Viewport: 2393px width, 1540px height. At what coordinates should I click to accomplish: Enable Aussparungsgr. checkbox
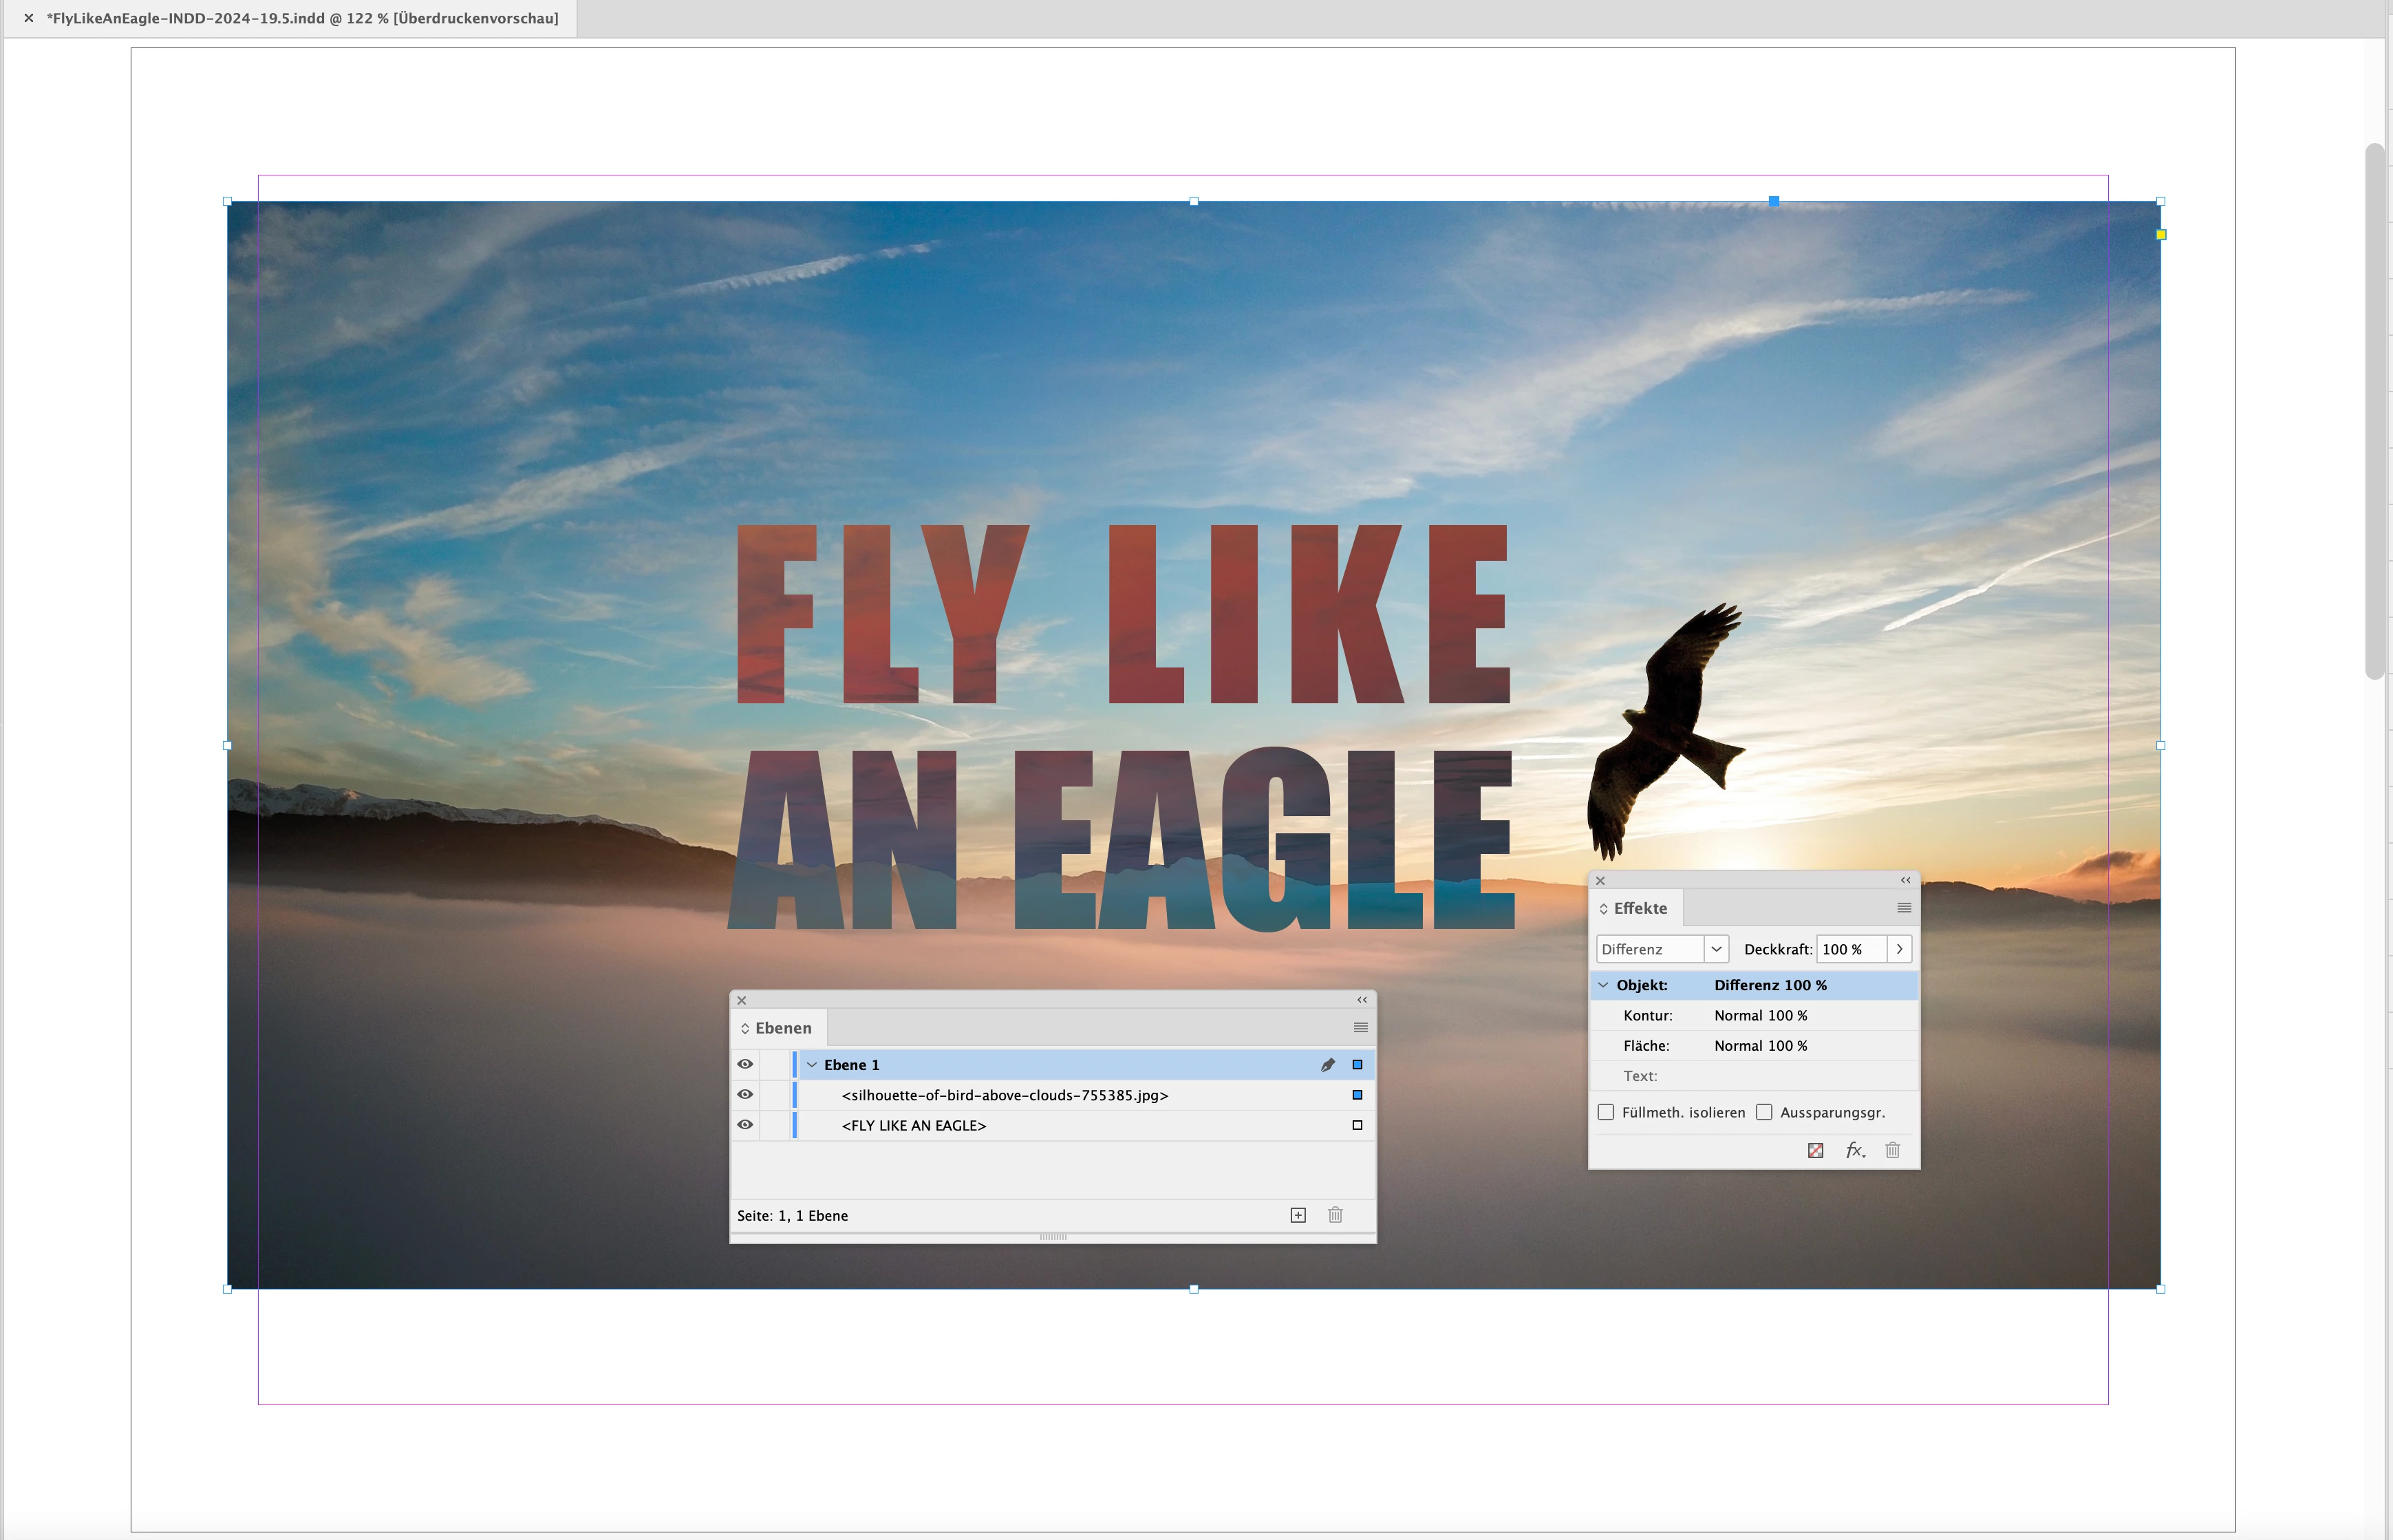pyautogui.click(x=1764, y=1112)
